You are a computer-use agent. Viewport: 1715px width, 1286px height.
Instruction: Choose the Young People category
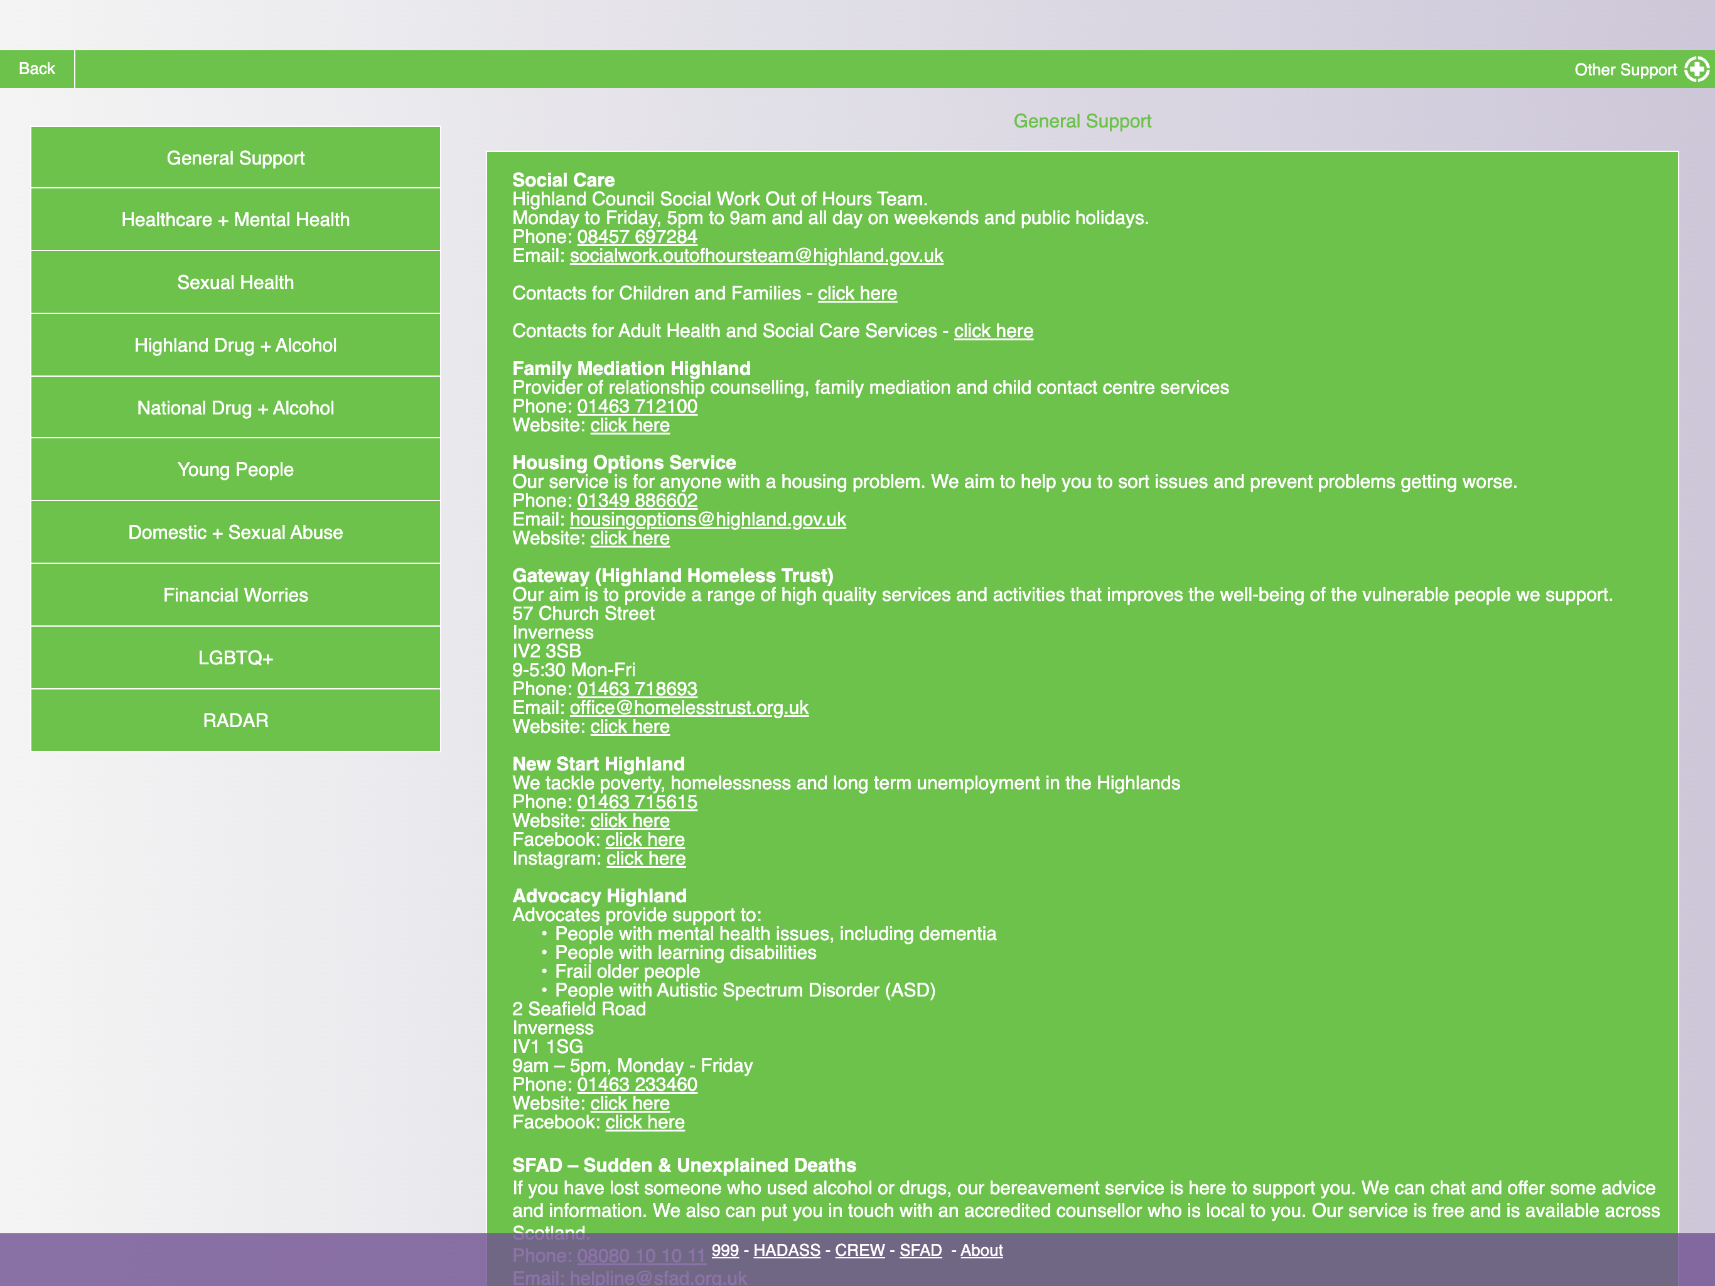tap(235, 469)
